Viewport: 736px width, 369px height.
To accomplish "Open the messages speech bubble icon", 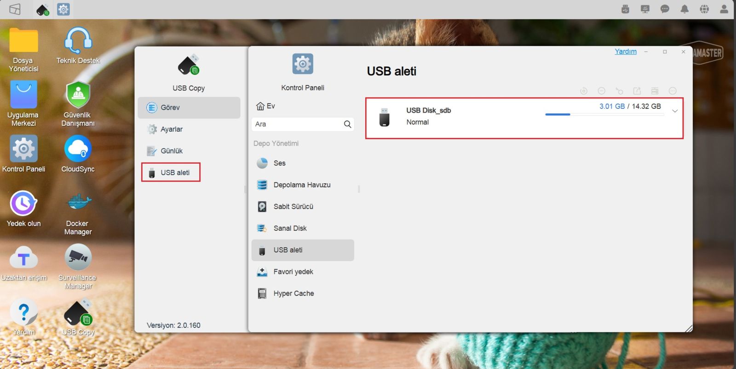I will (x=665, y=9).
